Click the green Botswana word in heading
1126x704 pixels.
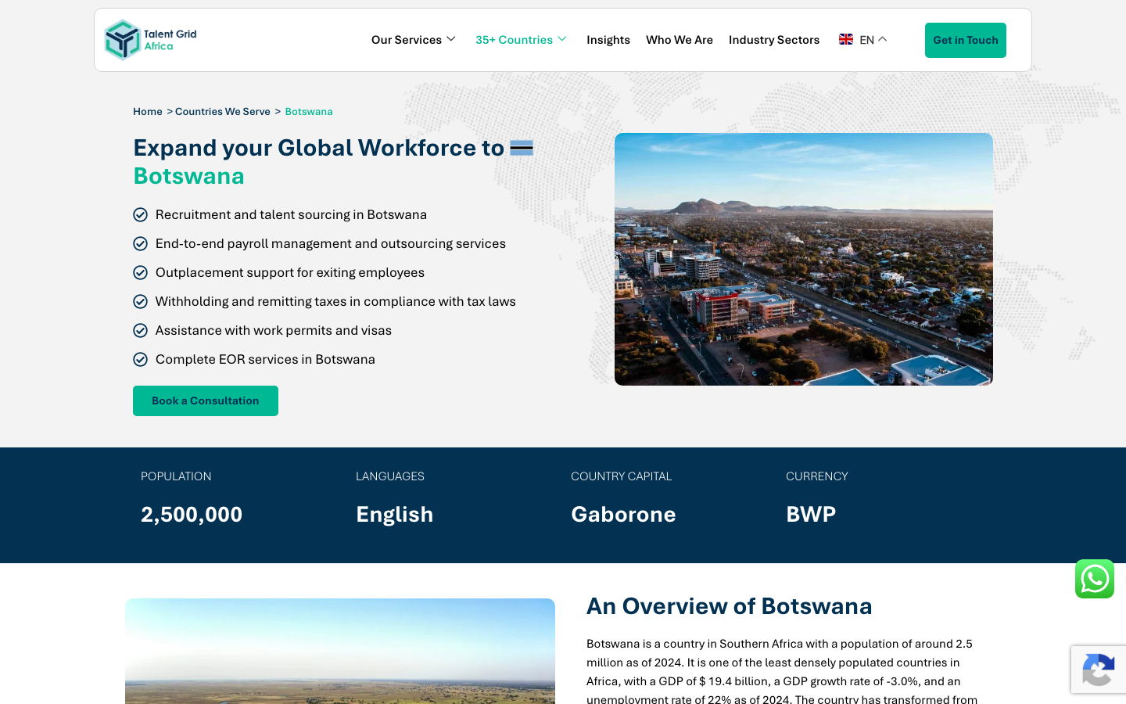coord(188,176)
